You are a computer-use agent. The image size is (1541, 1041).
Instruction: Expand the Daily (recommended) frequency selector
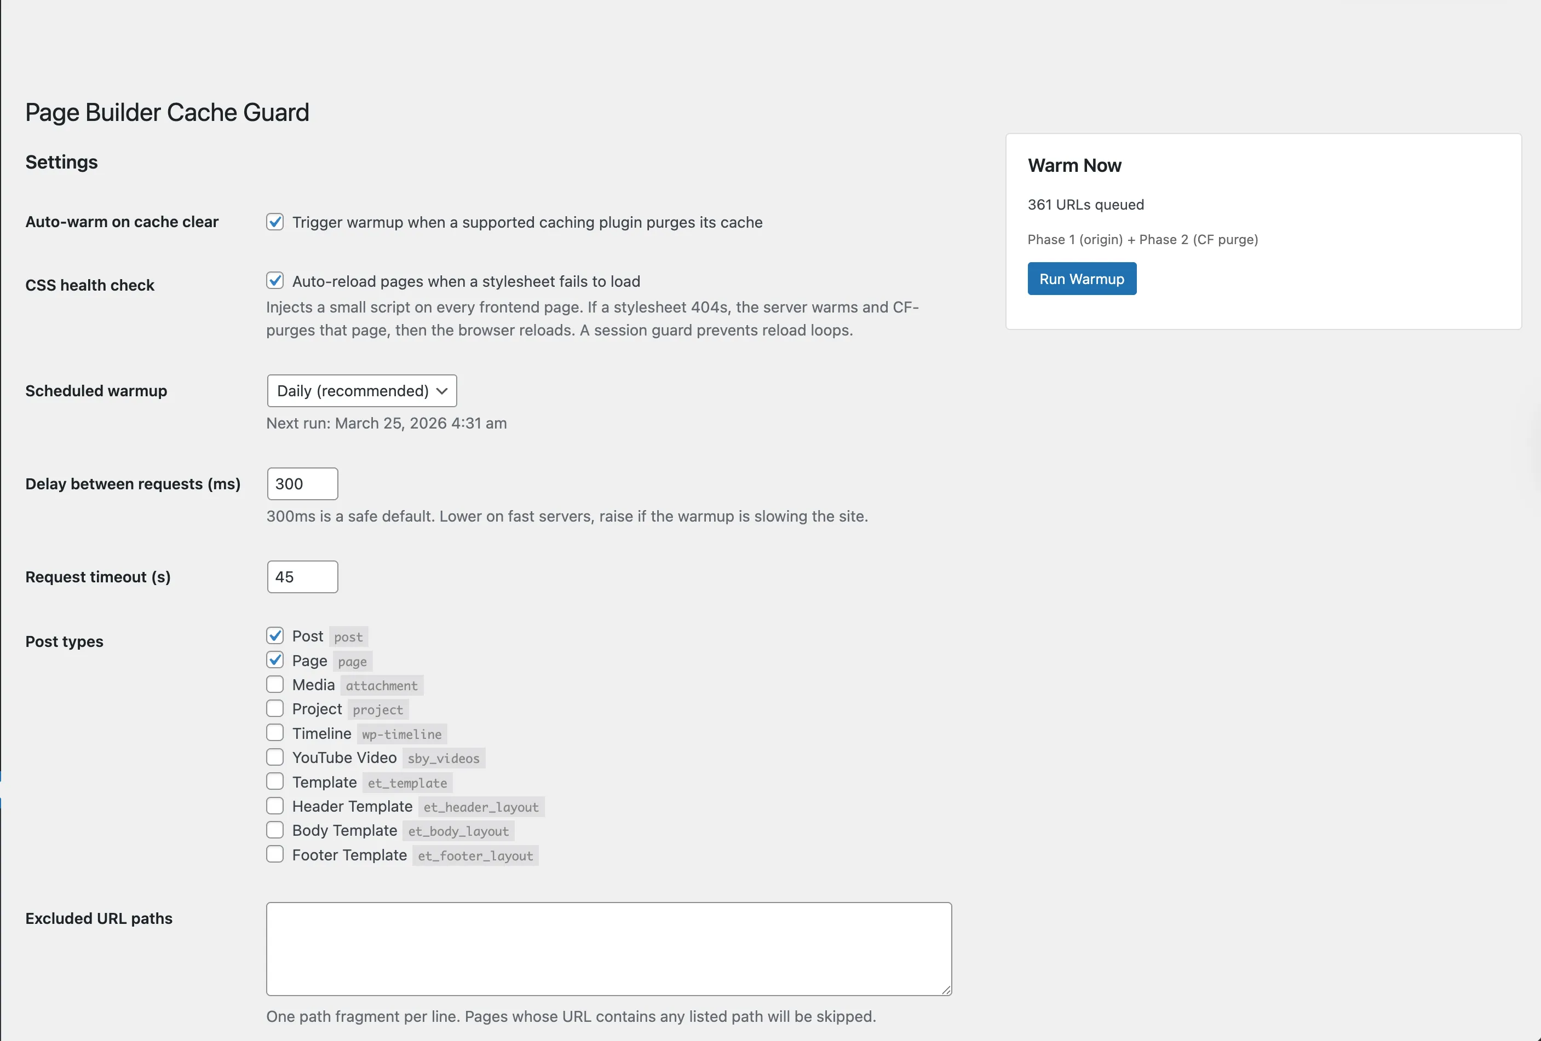click(361, 391)
